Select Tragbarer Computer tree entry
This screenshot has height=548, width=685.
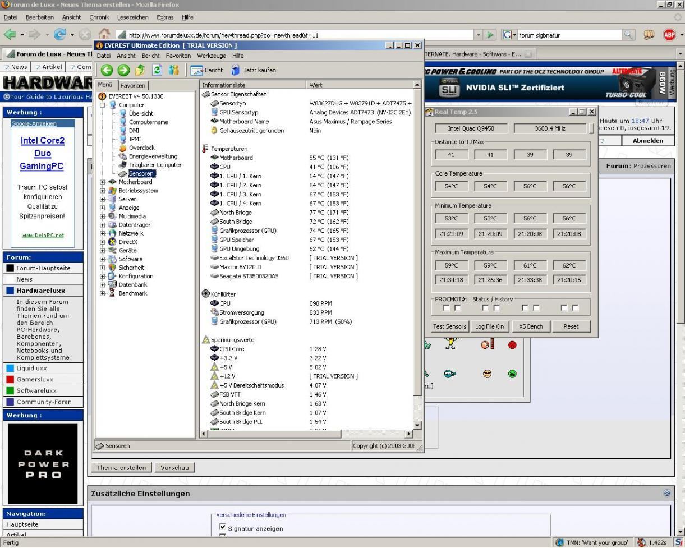click(155, 165)
